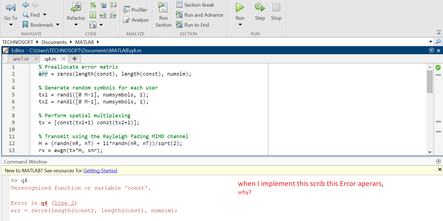Click the editor vertical scrollbar thumb
This screenshot has height=221, width=443.
tap(430, 82)
